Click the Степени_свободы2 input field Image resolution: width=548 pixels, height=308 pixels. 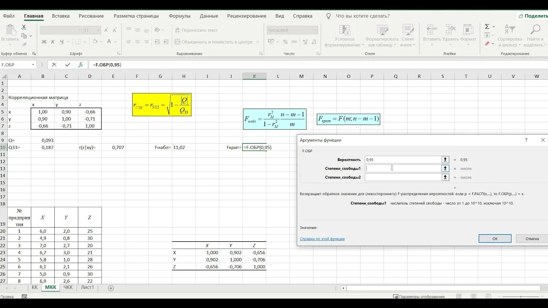coord(403,177)
